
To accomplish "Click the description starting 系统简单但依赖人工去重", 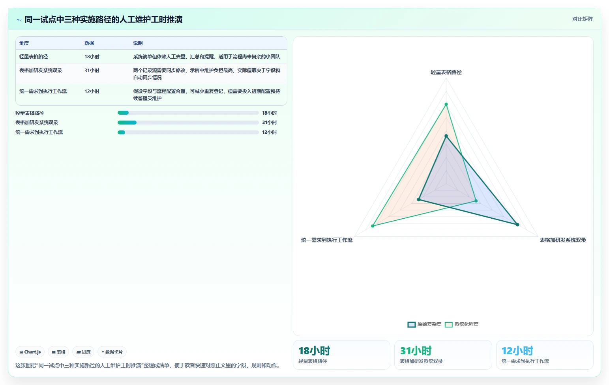I will tap(206, 57).
